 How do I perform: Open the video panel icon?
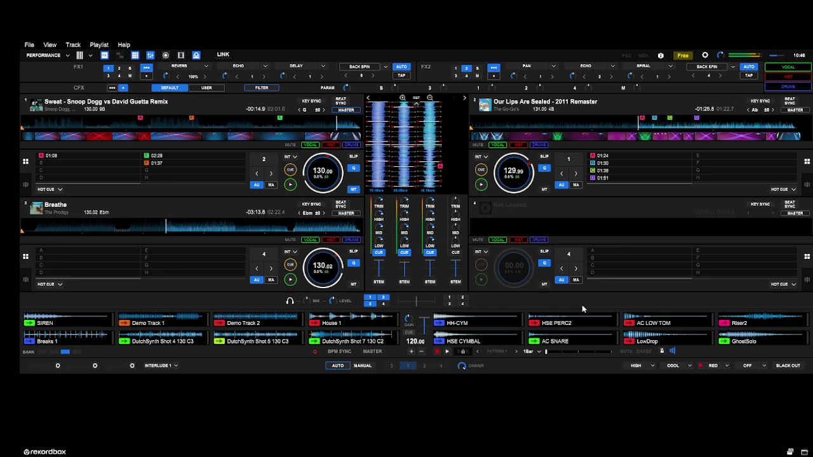[x=181, y=55]
